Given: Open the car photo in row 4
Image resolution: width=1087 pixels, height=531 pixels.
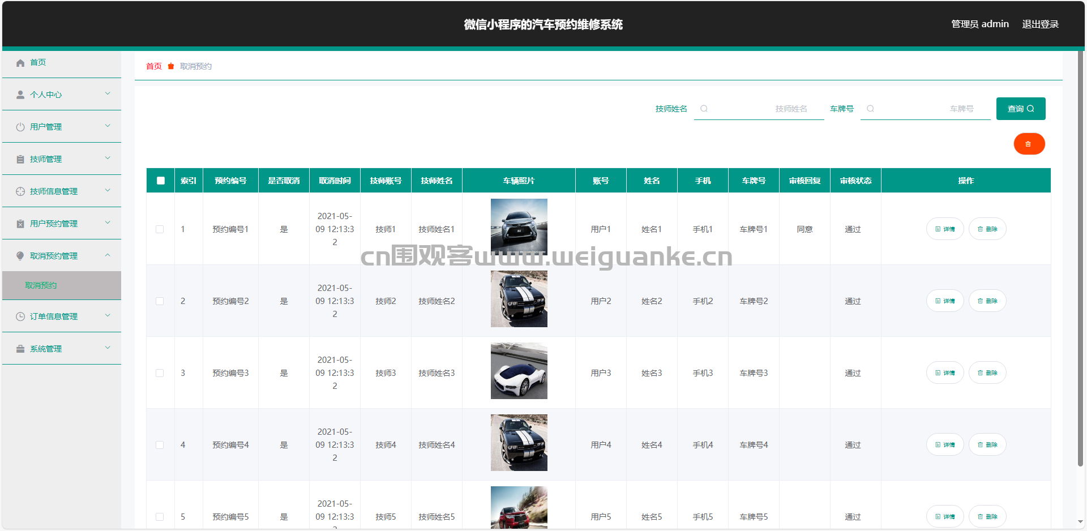Looking at the screenshot, I should point(519,443).
